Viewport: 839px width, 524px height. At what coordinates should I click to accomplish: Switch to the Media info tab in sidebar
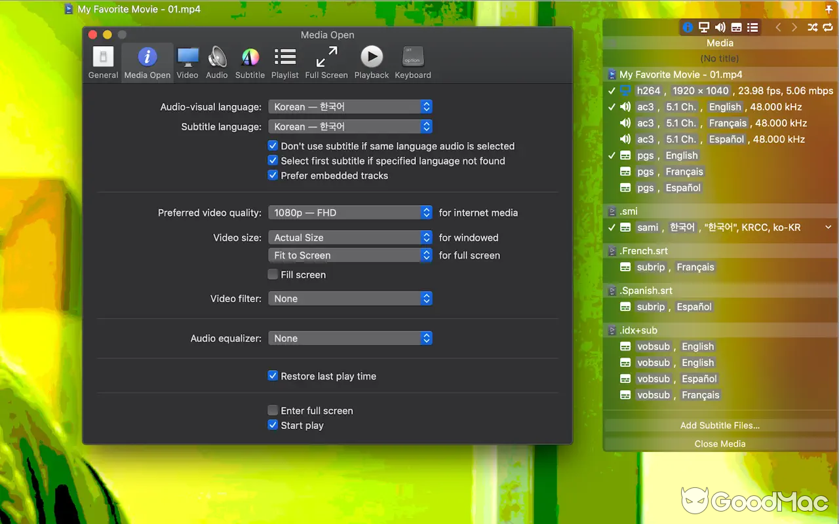(688, 28)
